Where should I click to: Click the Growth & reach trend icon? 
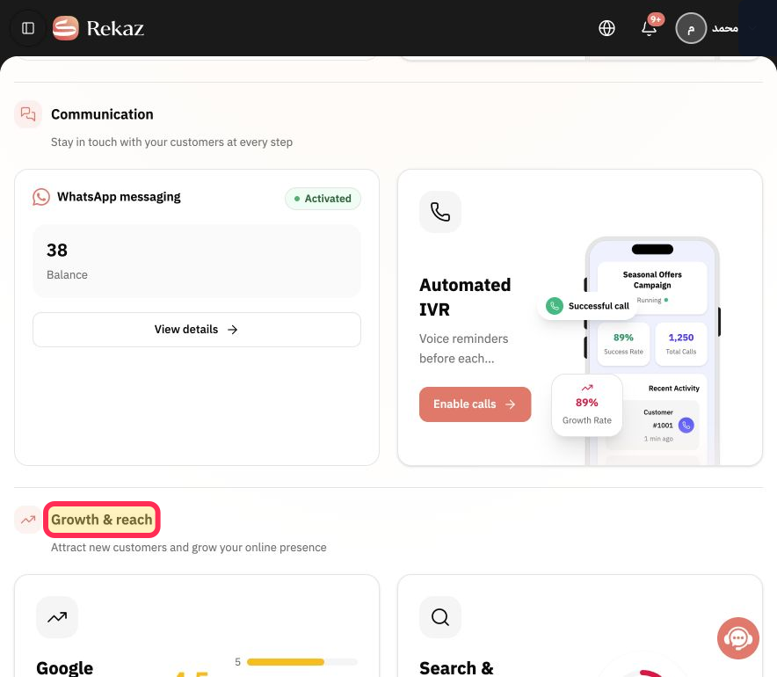(x=28, y=520)
